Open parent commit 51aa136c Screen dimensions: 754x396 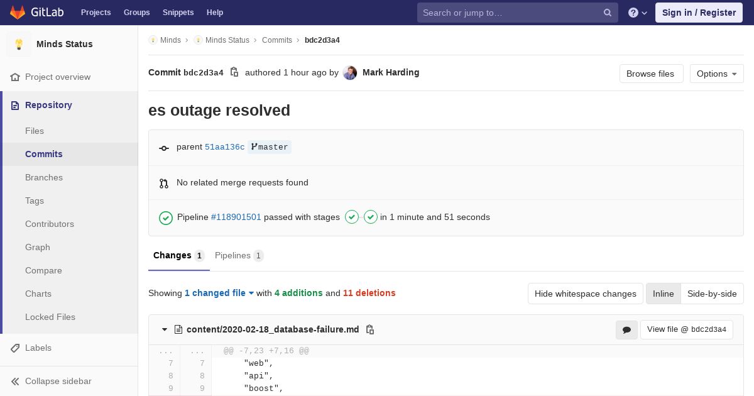pyautogui.click(x=224, y=147)
